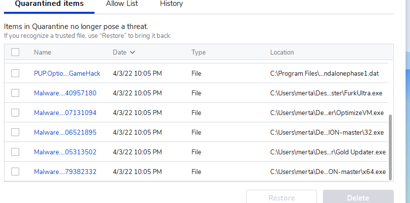Sort by the Name column header
This screenshot has height=203, width=410.
(x=42, y=52)
